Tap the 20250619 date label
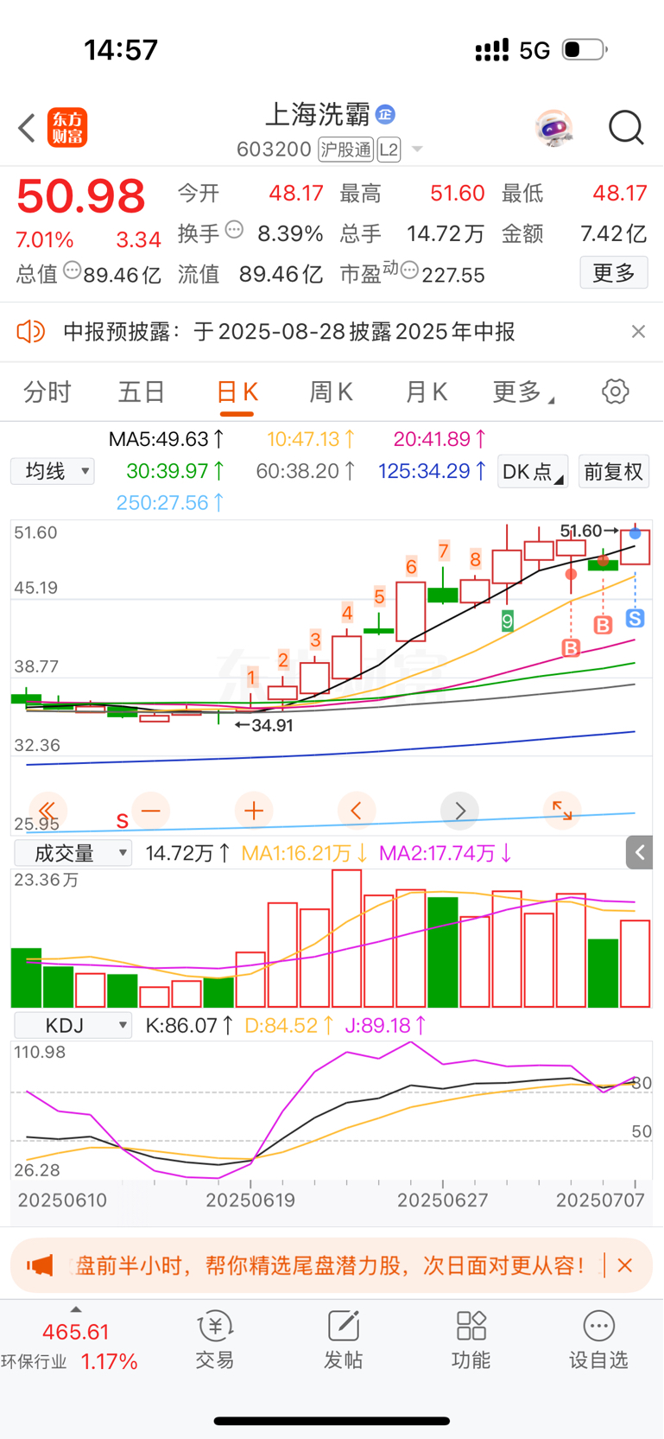The width and height of the screenshot is (664, 1439). tap(250, 1200)
